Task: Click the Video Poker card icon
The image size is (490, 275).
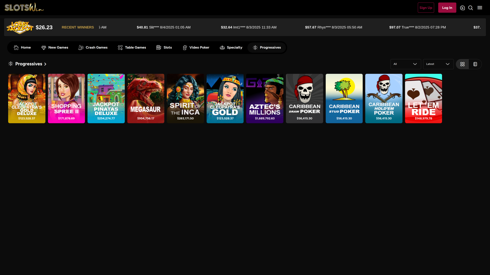Action: [x=185, y=47]
